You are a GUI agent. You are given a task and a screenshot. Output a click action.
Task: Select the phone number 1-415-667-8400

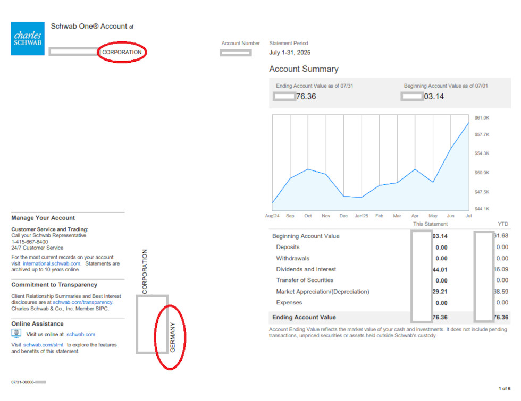pyautogui.click(x=30, y=242)
